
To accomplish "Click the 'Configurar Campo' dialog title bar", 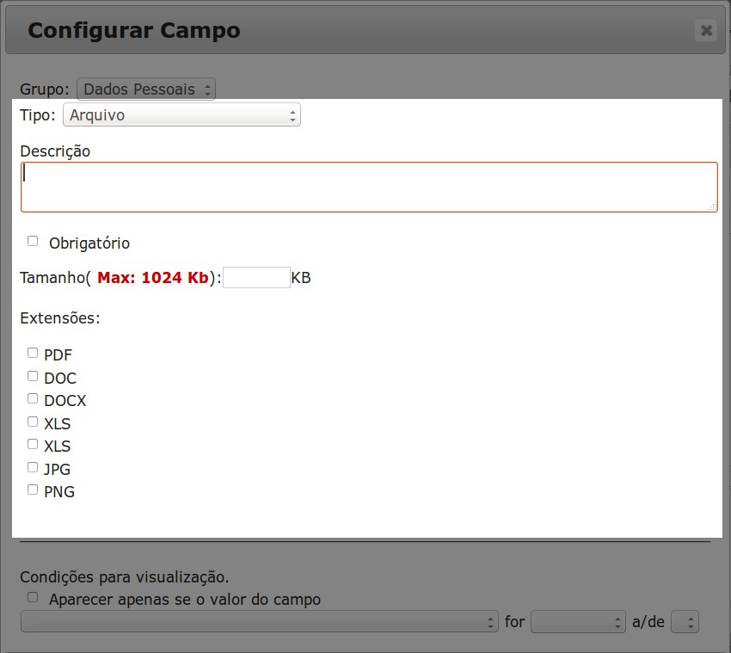I will (344, 31).
